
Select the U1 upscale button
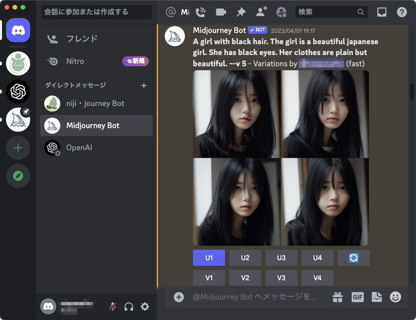[209, 258]
